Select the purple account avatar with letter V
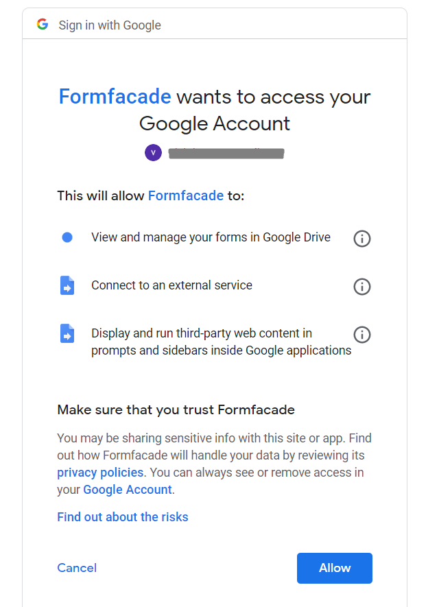The width and height of the screenshot is (439, 607). (153, 152)
